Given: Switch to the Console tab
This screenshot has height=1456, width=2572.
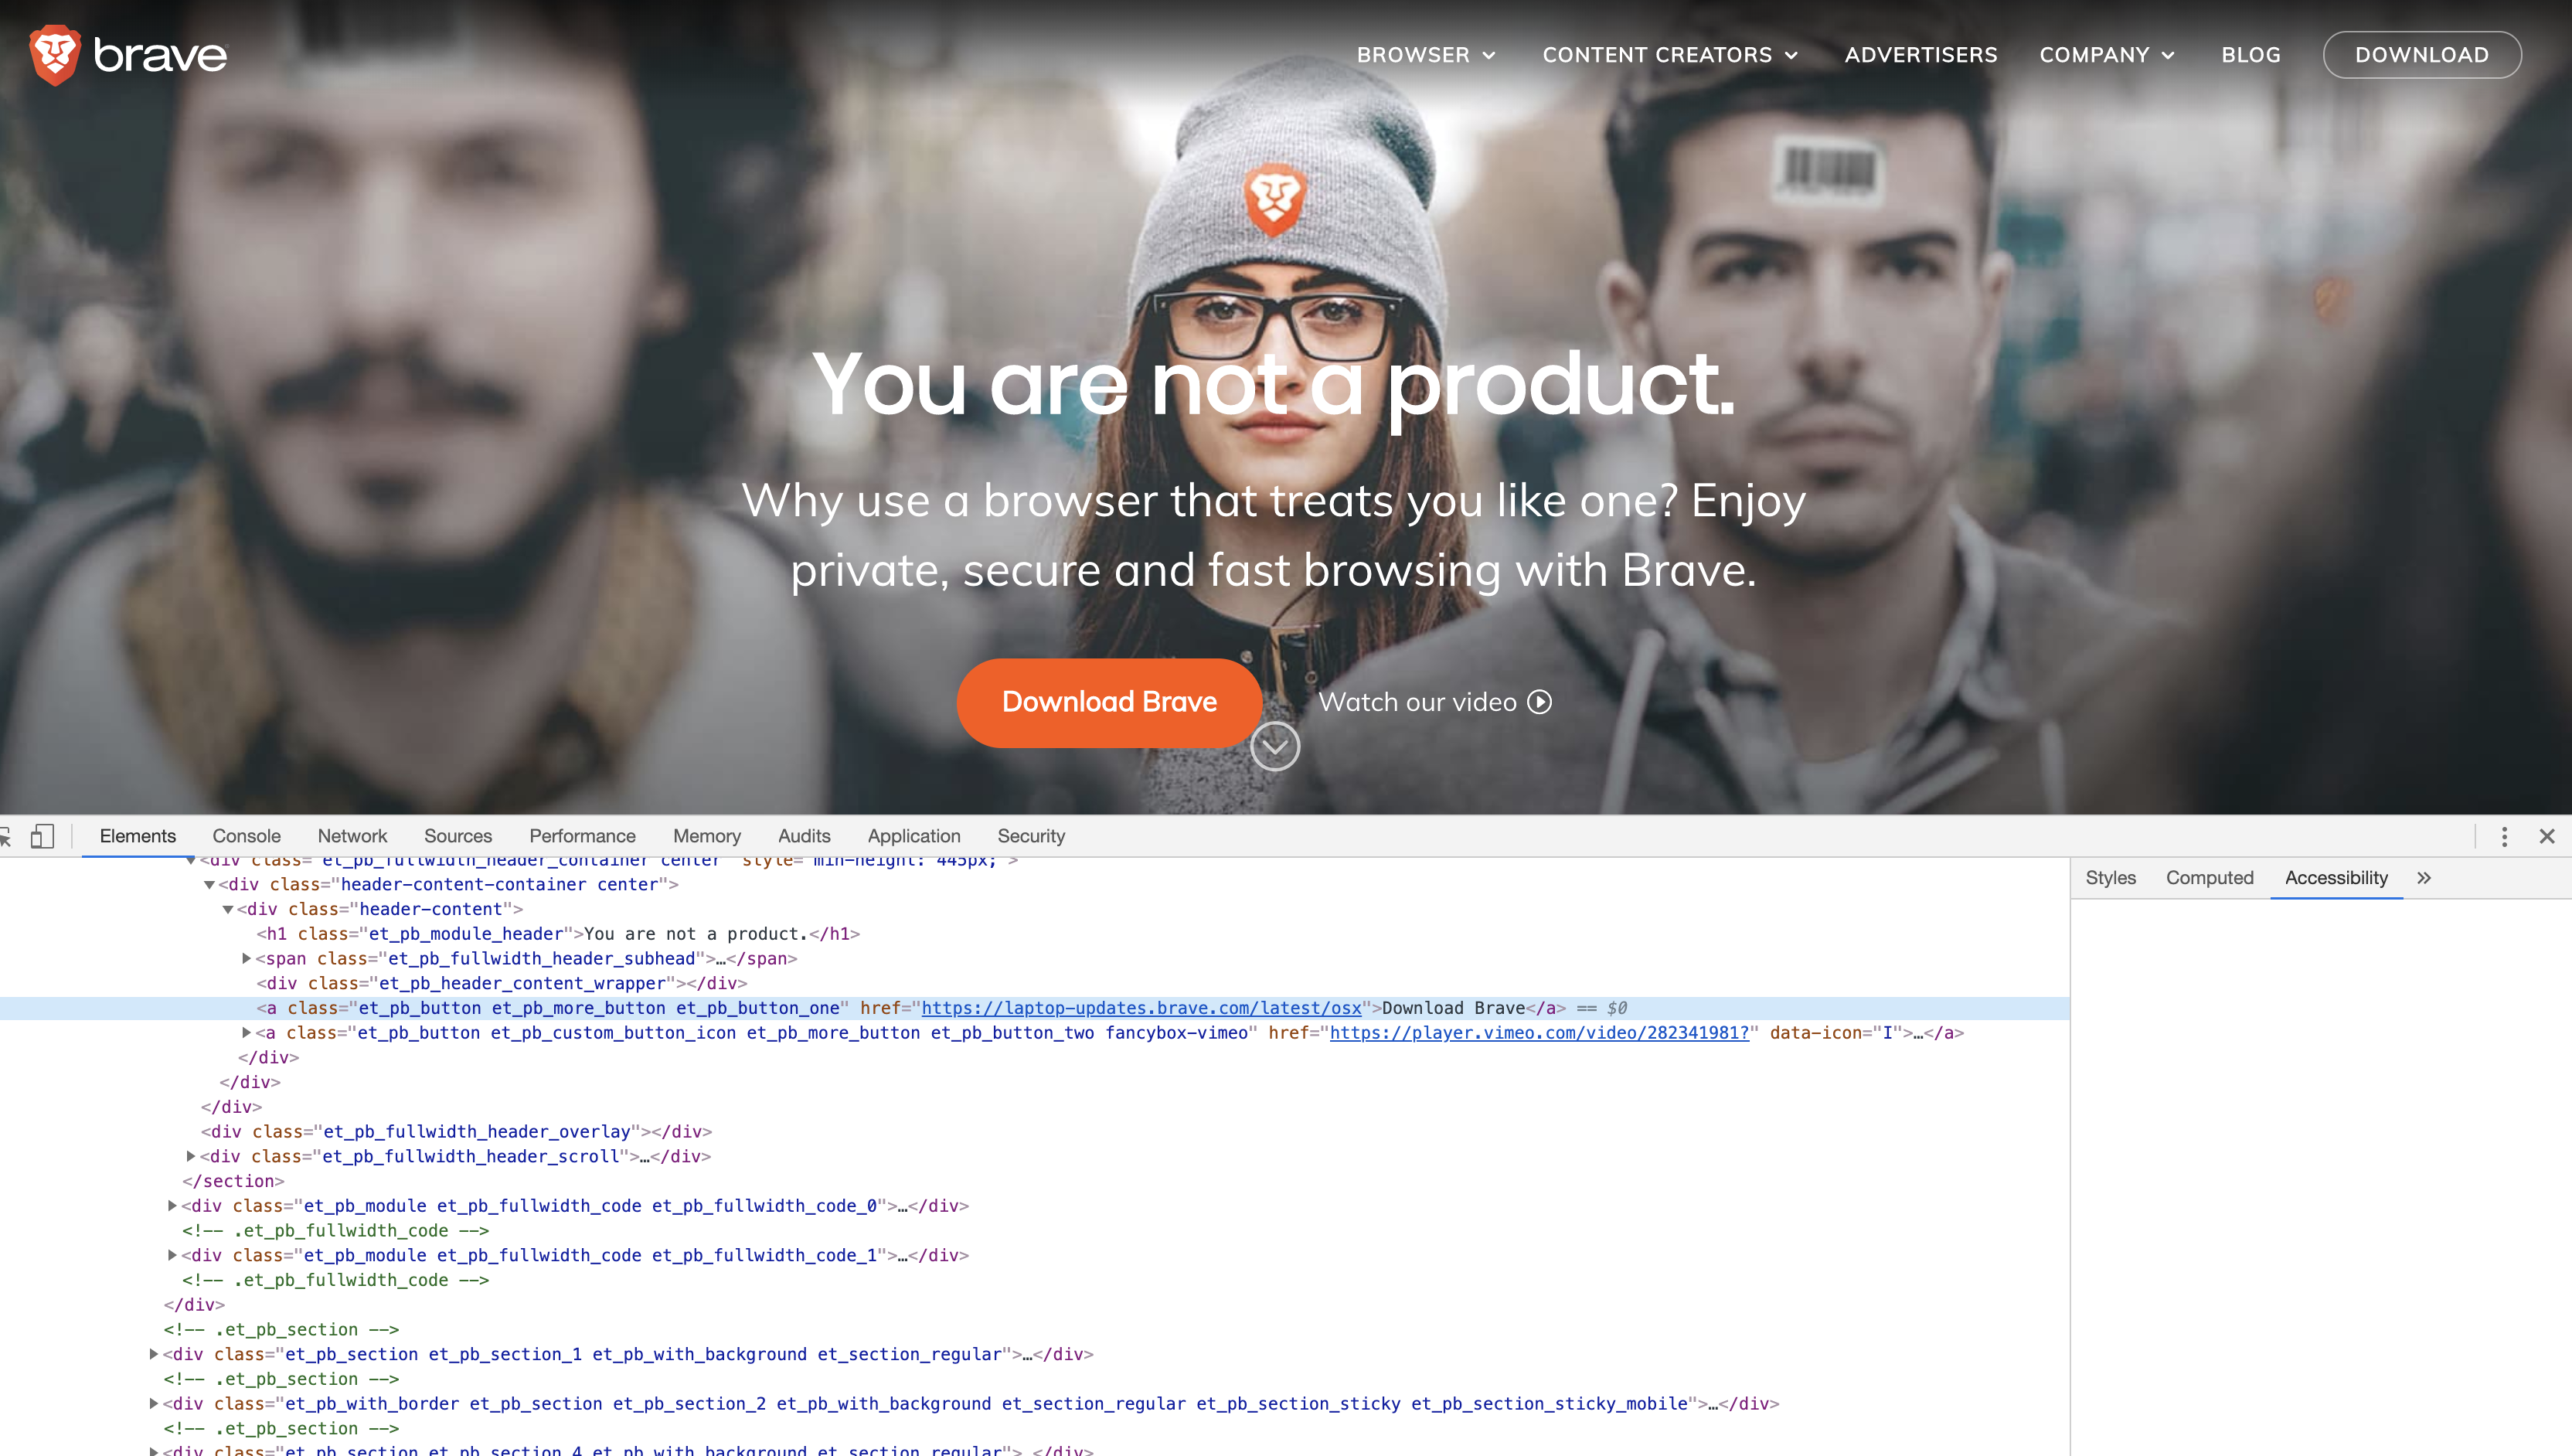Looking at the screenshot, I should (x=246, y=836).
